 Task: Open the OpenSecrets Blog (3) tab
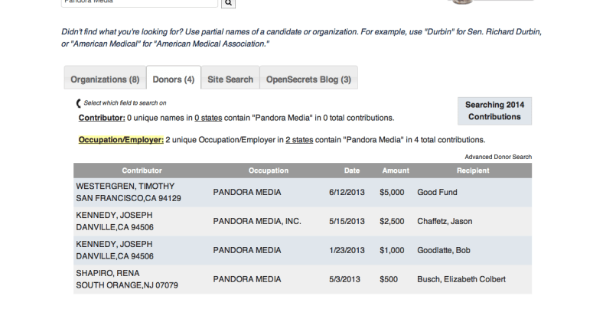(x=308, y=80)
